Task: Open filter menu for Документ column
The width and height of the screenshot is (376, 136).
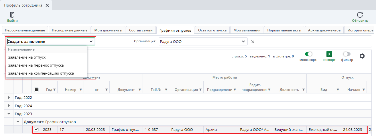Action: (140, 90)
